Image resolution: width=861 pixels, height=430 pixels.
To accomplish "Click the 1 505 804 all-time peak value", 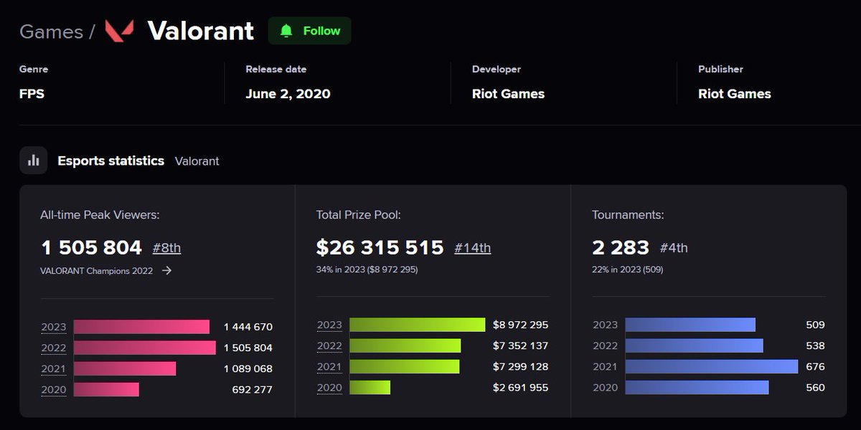I will tap(92, 248).
